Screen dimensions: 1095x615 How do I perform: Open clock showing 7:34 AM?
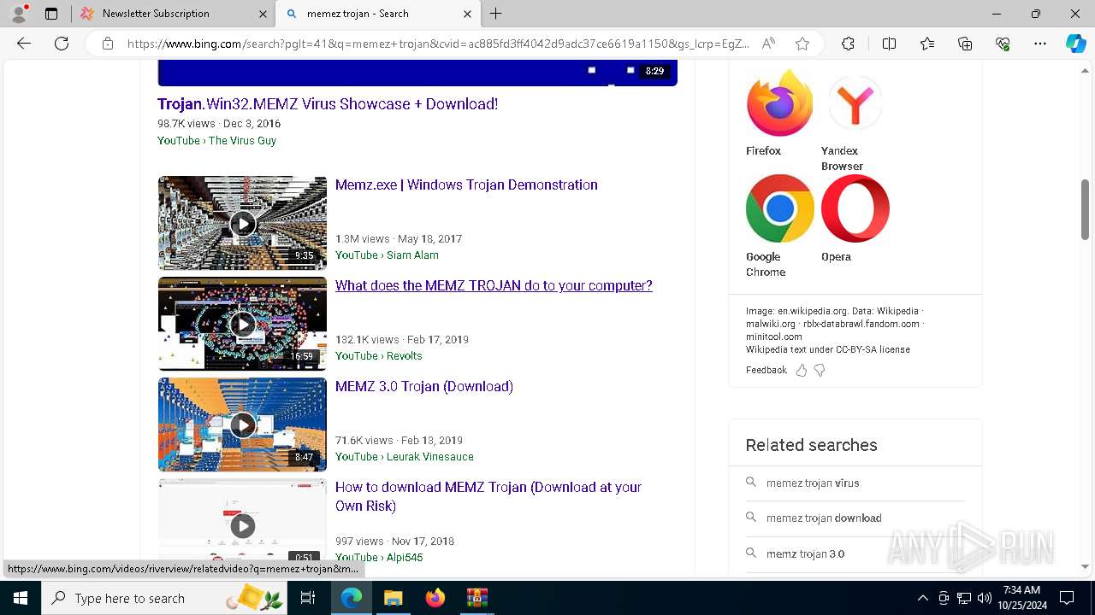[1021, 598]
